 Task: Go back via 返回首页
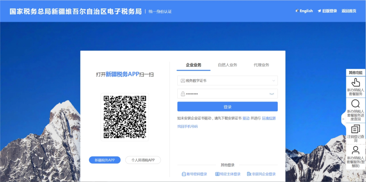[x=349, y=11]
